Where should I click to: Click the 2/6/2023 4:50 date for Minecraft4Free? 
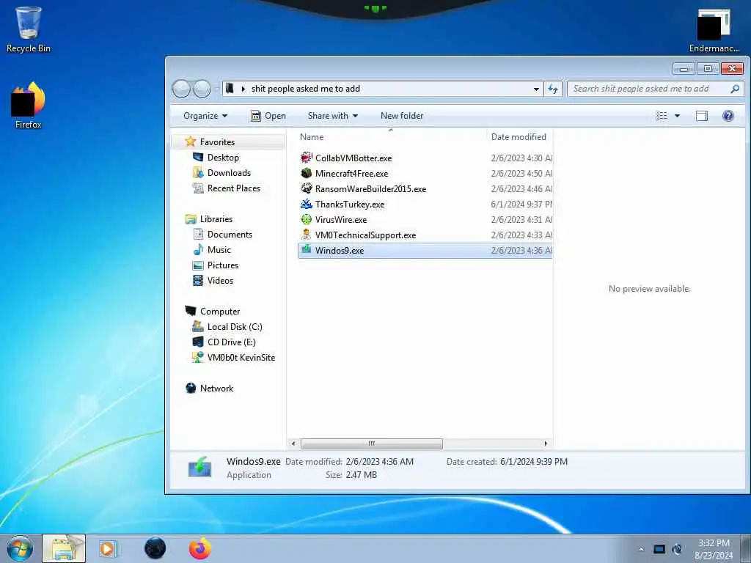point(521,173)
